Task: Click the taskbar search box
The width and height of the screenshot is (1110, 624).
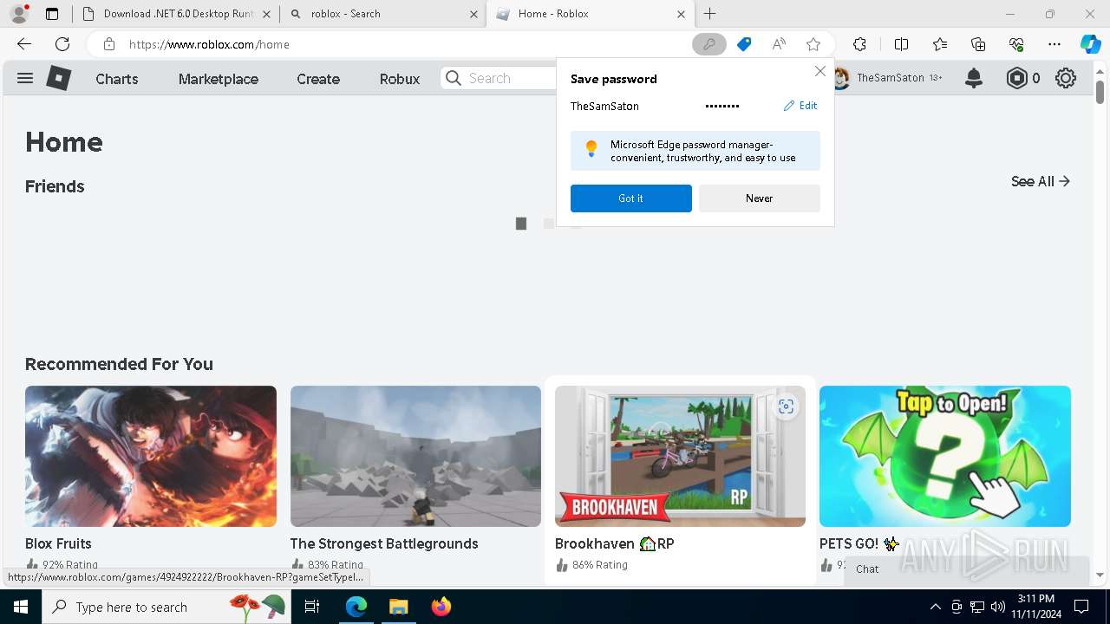Action: click(x=166, y=607)
